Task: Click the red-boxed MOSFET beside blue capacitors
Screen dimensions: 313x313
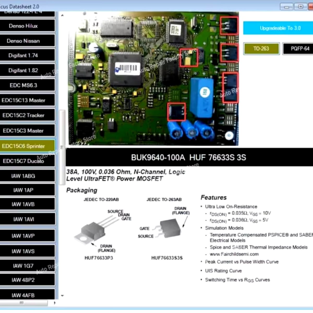Action: point(176,112)
